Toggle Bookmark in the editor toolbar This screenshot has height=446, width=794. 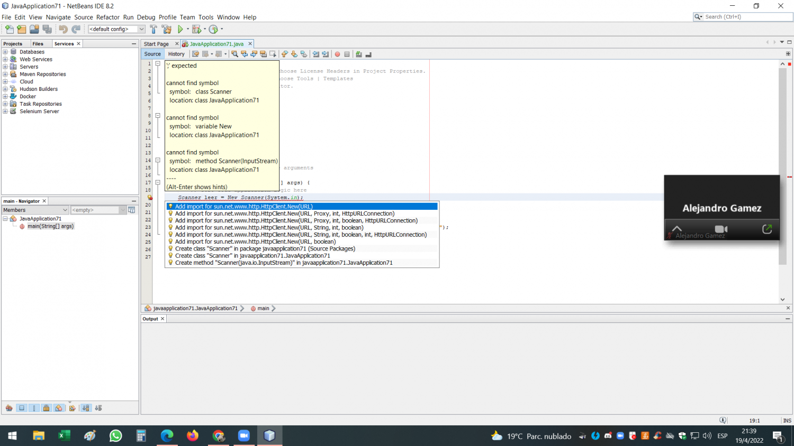tap(304, 54)
